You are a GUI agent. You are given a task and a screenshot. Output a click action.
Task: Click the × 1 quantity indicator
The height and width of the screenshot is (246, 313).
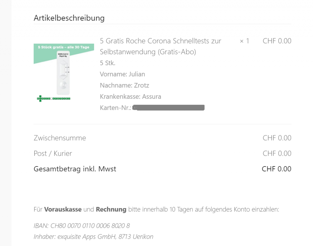coord(244,41)
